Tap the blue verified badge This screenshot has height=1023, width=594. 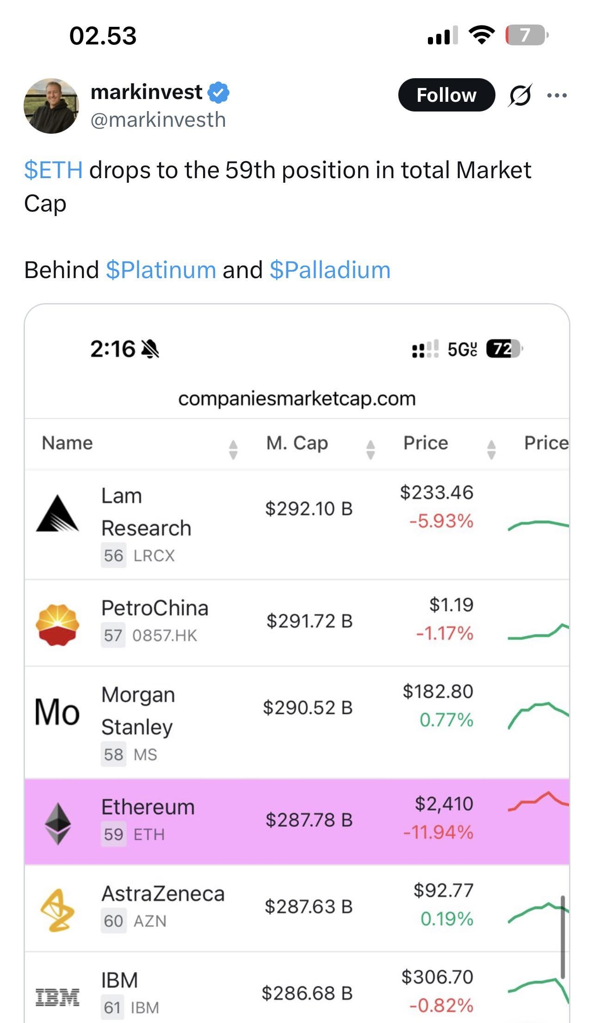coord(218,92)
